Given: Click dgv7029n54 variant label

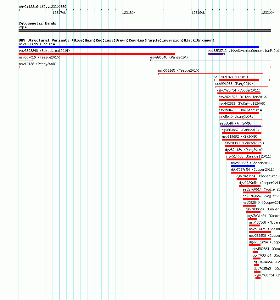Looking at the screenshot, I should pos(259,183).
